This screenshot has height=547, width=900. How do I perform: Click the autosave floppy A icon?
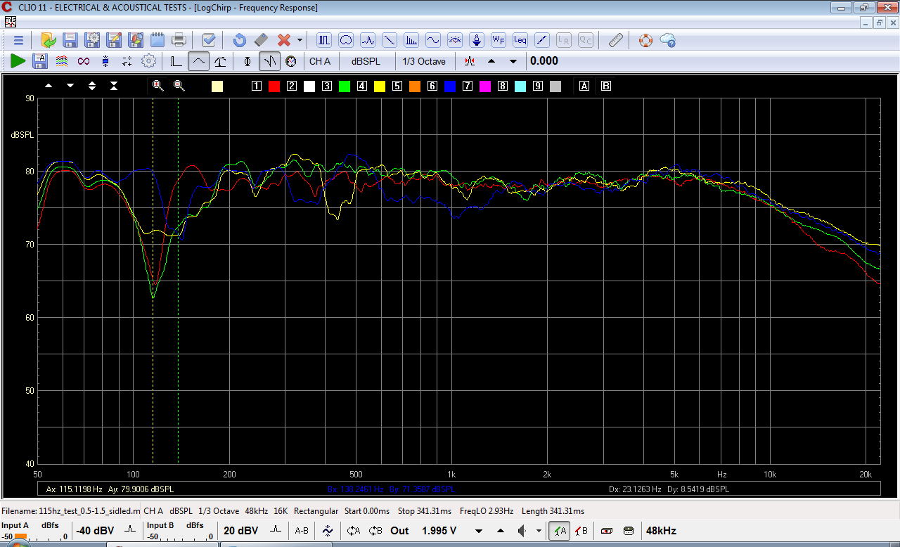point(40,61)
